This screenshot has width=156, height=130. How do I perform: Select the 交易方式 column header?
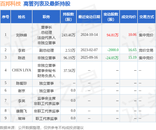point(147,17)
